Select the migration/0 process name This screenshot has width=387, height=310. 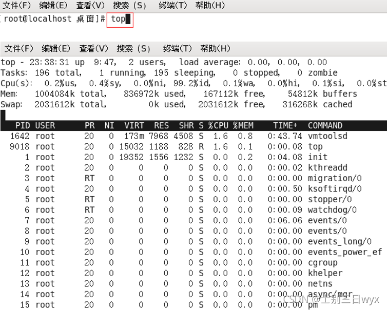click(335, 178)
